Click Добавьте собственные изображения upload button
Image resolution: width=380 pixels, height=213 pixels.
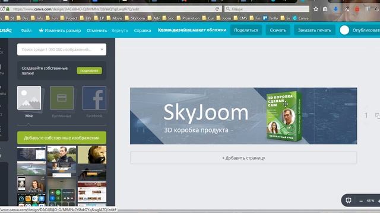(x=62, y=138)
